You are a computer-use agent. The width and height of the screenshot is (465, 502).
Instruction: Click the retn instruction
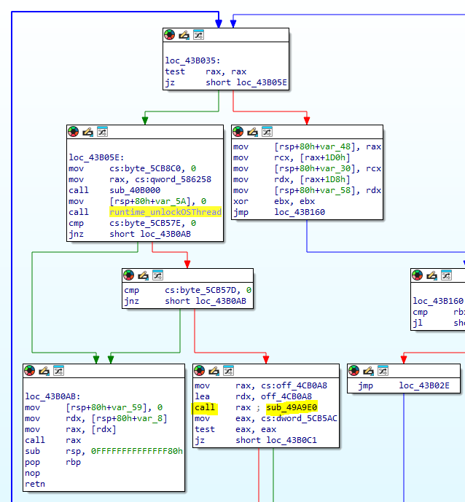click(x=35, y=484)
